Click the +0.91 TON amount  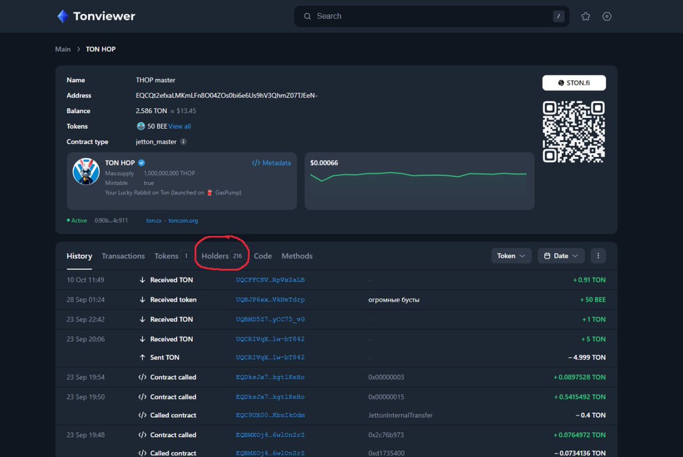(589, 280)
